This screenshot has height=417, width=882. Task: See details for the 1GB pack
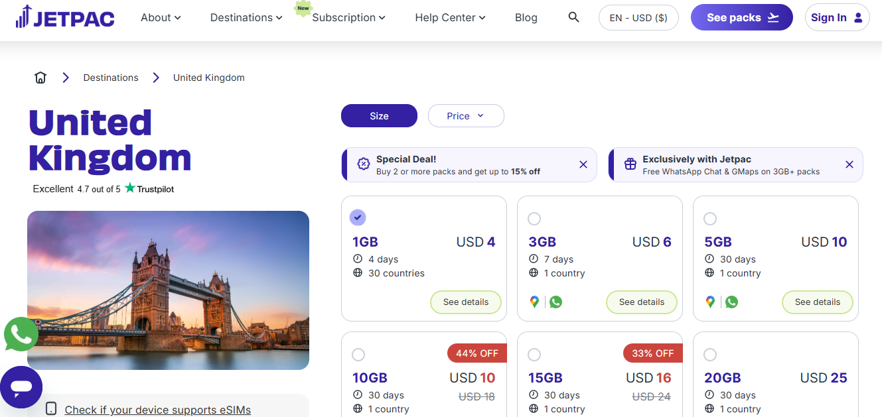pos(466,302)
